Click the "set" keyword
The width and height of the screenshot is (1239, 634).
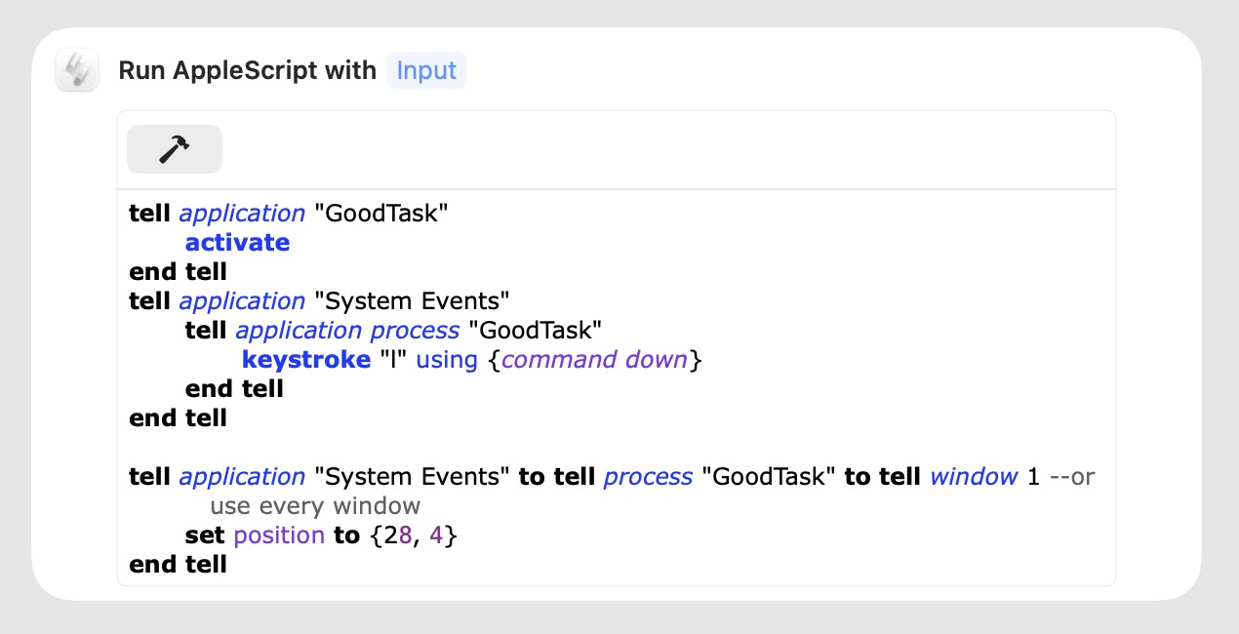(205, 535)
